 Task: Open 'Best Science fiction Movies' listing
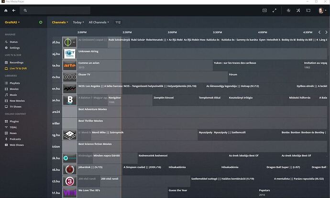(202, 146)
